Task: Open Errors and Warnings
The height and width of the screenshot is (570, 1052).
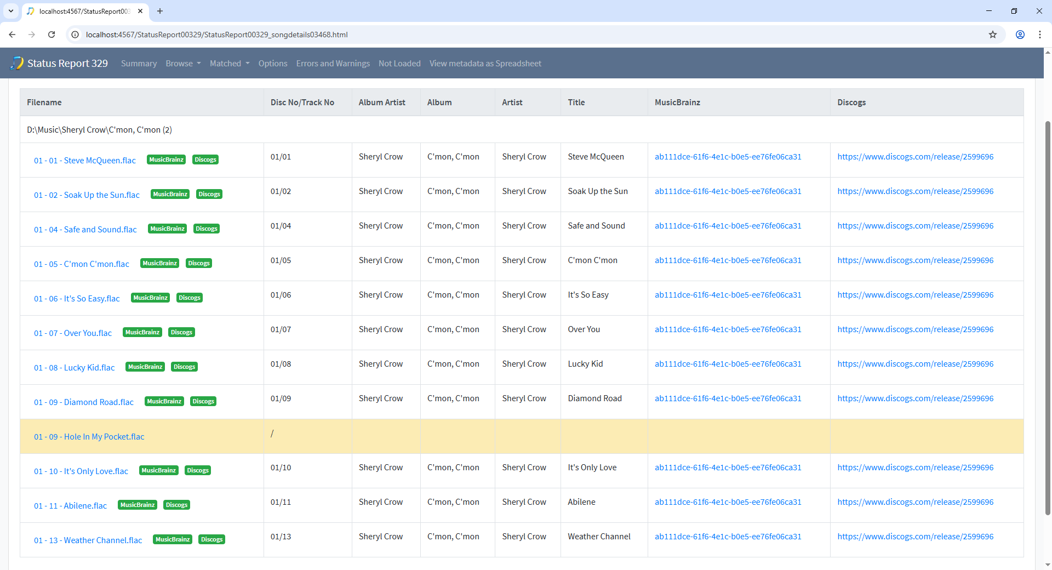Action: 333,64
